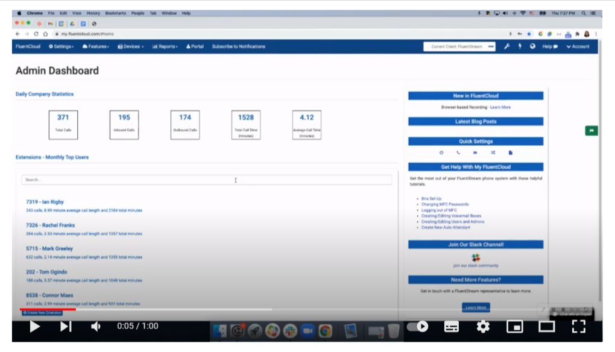Open the document icon in Quick Settings
Image resolution: width=615 pixels, height=352 pixels.
[510, 152]
